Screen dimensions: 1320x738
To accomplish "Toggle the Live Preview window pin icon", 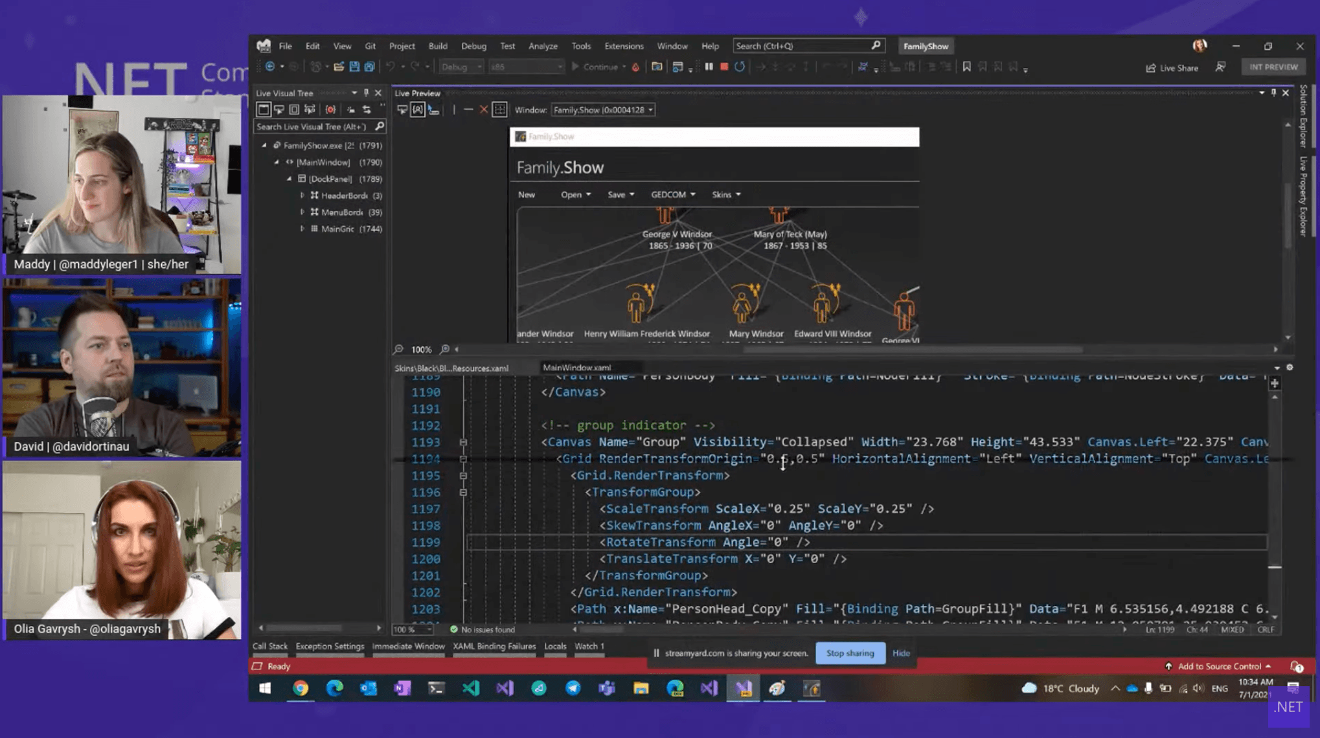I will click(x=1274, y=93).
